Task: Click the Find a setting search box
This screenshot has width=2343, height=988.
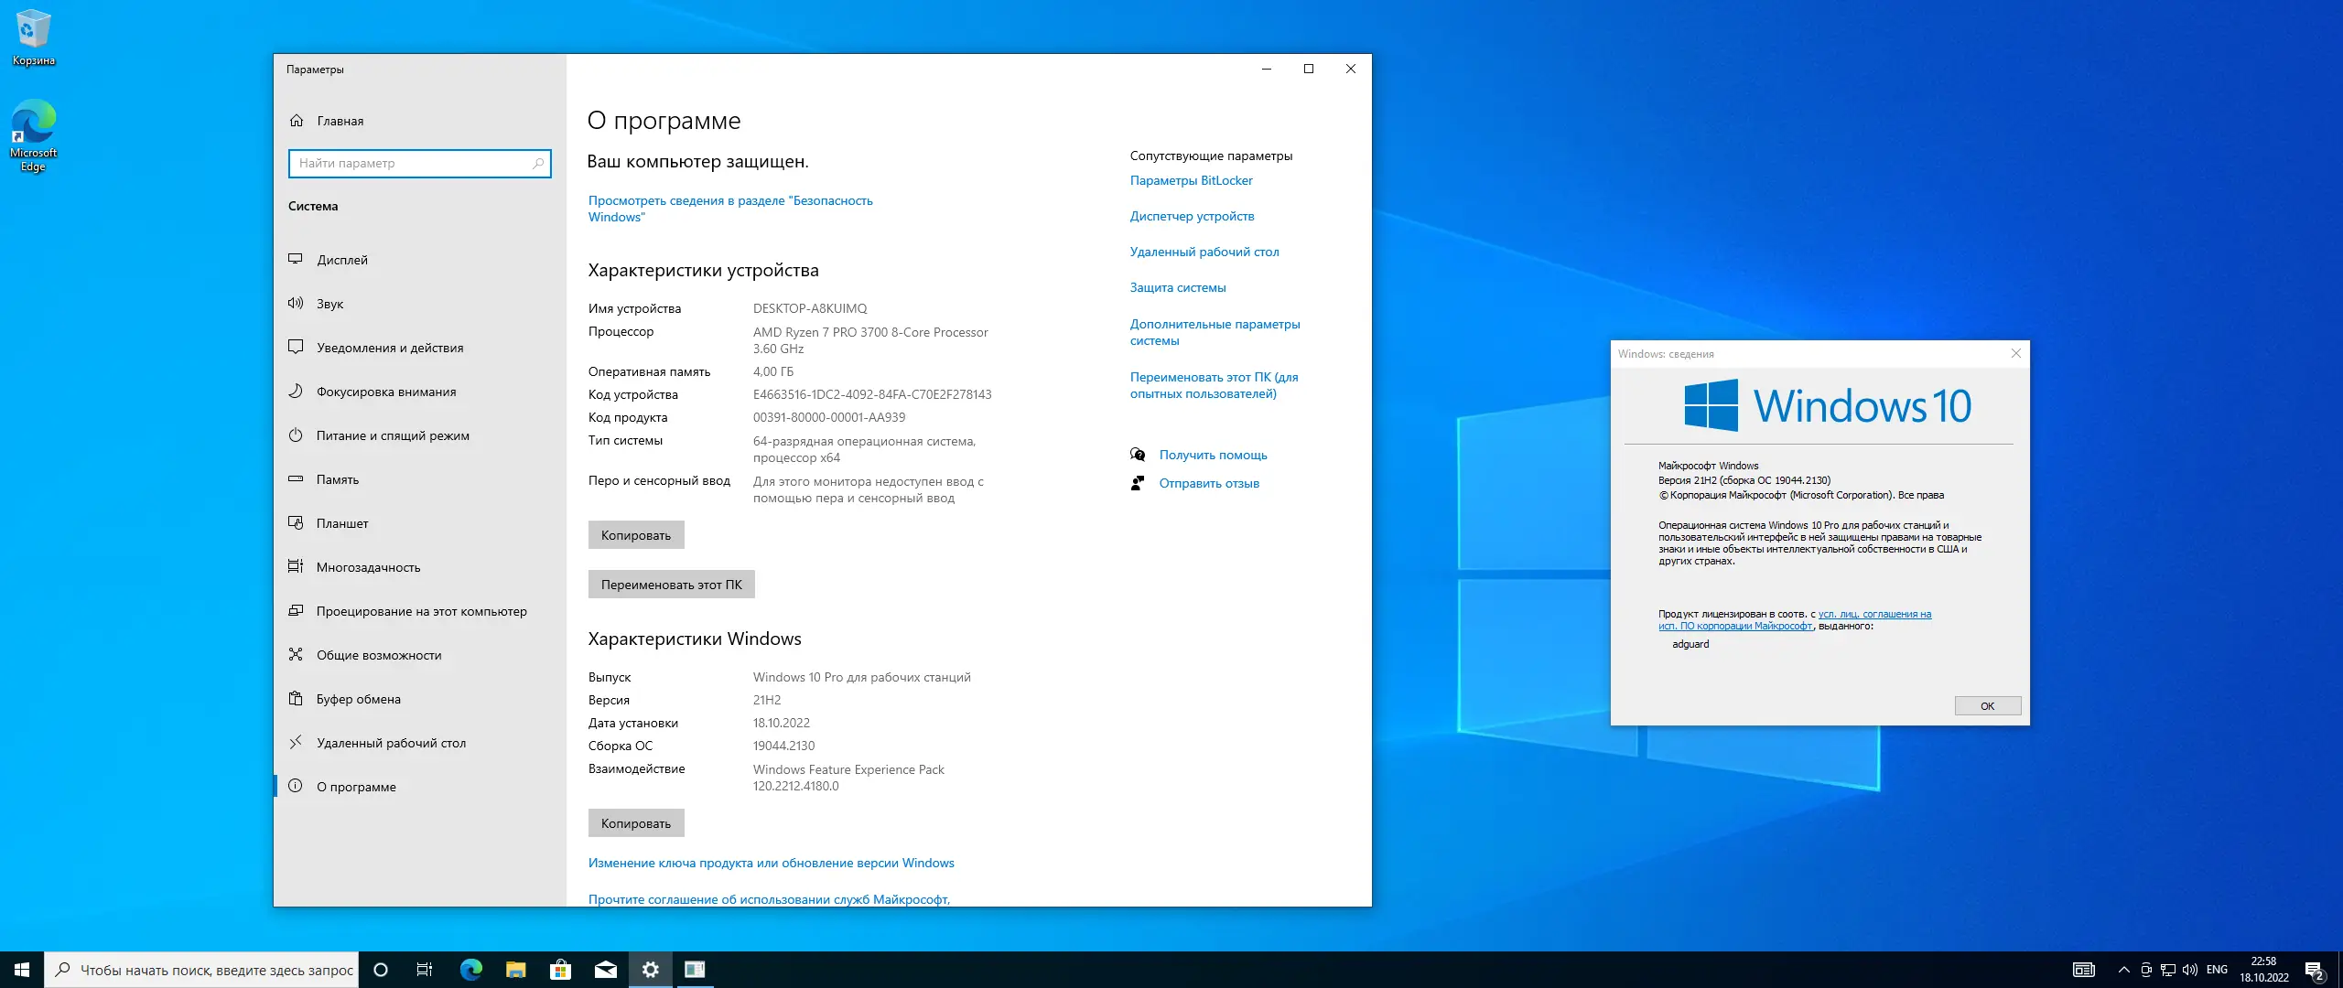Action: pos(412,163)
